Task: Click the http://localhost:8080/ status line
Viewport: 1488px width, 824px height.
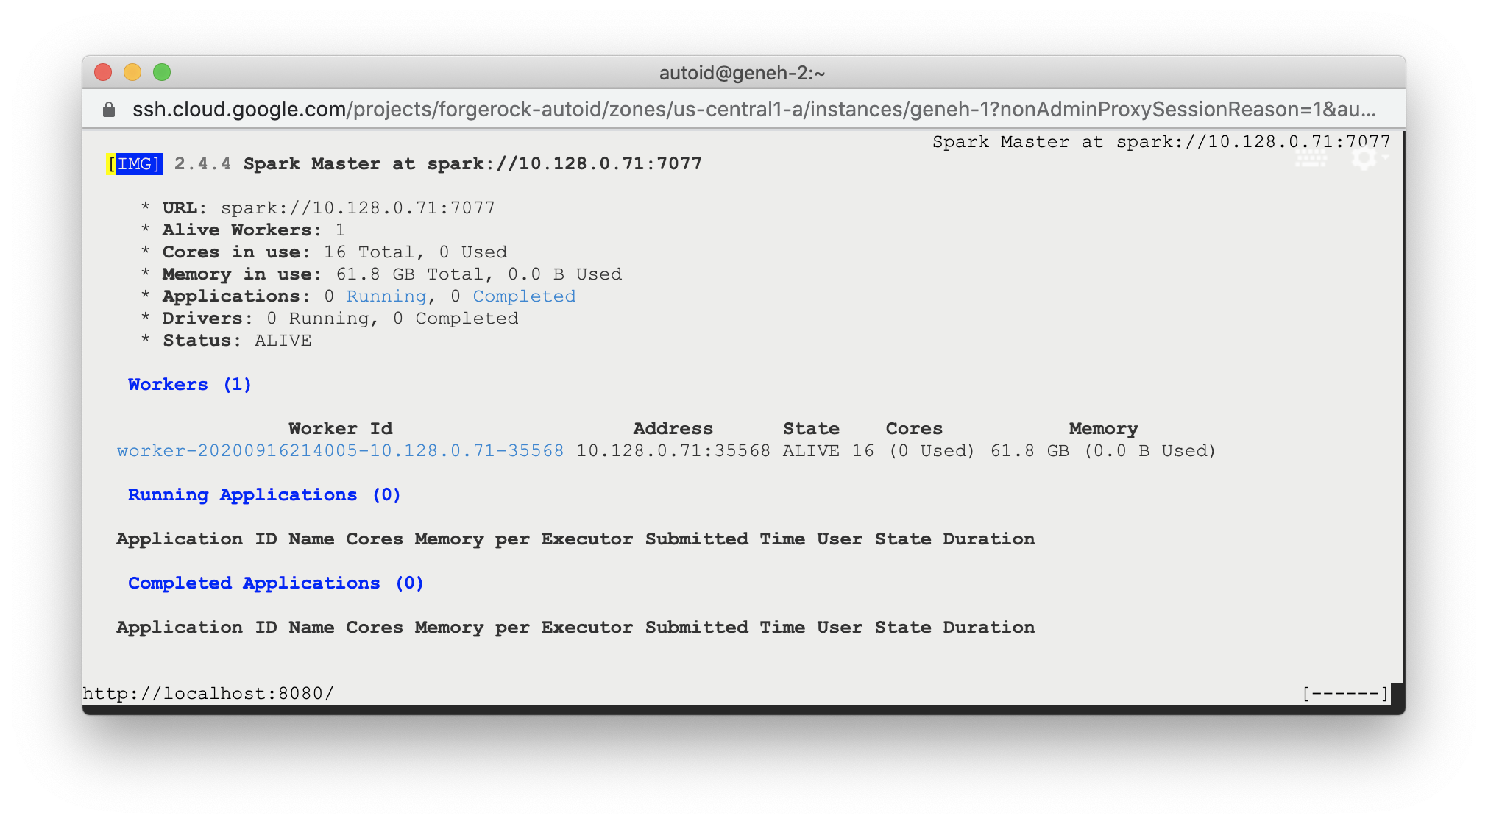Action: (x=208, y=694)
